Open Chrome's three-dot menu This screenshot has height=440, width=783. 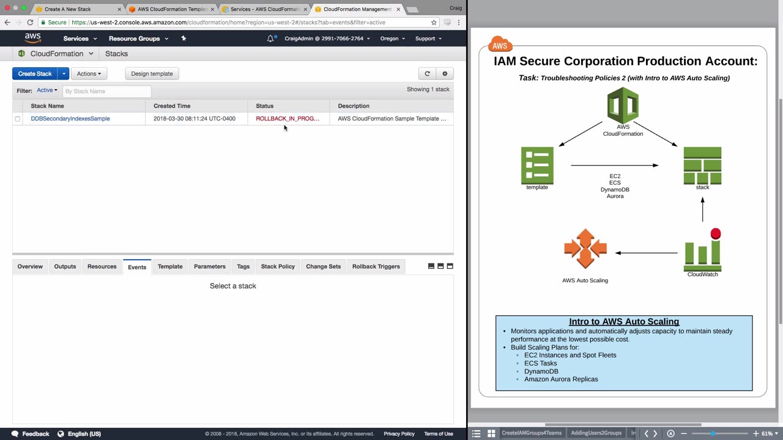(459, 23)
